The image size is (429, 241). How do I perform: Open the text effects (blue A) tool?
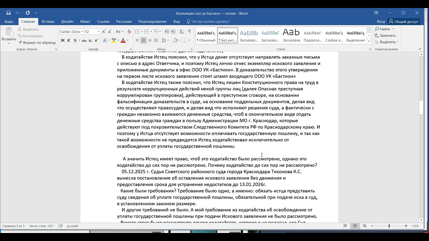[x=105, y=41]
